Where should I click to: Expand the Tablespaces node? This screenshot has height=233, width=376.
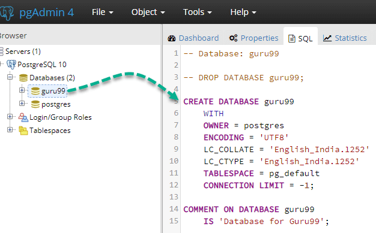pyautogui.click(x=10, y=129)
